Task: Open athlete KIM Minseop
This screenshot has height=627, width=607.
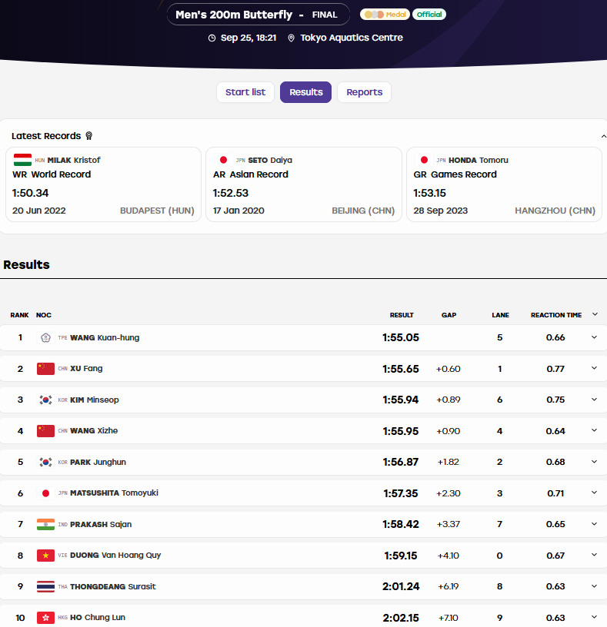Action: [95, 400]
